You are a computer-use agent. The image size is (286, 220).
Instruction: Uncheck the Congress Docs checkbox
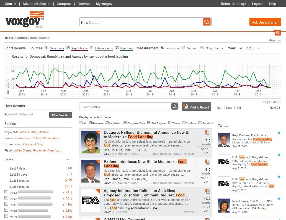click(125, 123)
